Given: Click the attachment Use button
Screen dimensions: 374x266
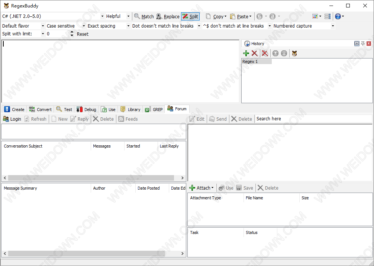Looking at the screenshot, I should point(226,188).
